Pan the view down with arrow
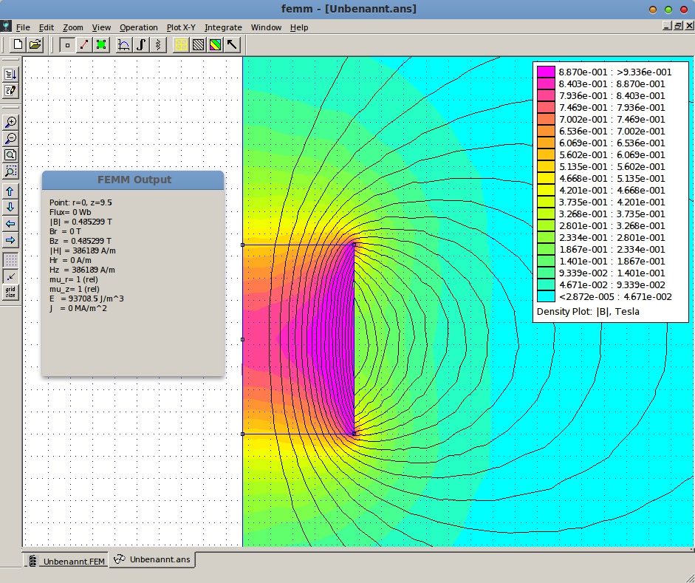This screenshot has width=695, height=583. pyautogui.click(x=10, y=208)
